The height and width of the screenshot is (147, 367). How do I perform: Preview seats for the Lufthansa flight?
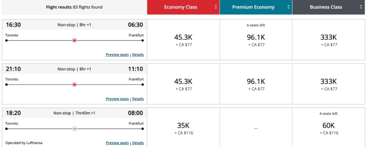click(117, 143)
